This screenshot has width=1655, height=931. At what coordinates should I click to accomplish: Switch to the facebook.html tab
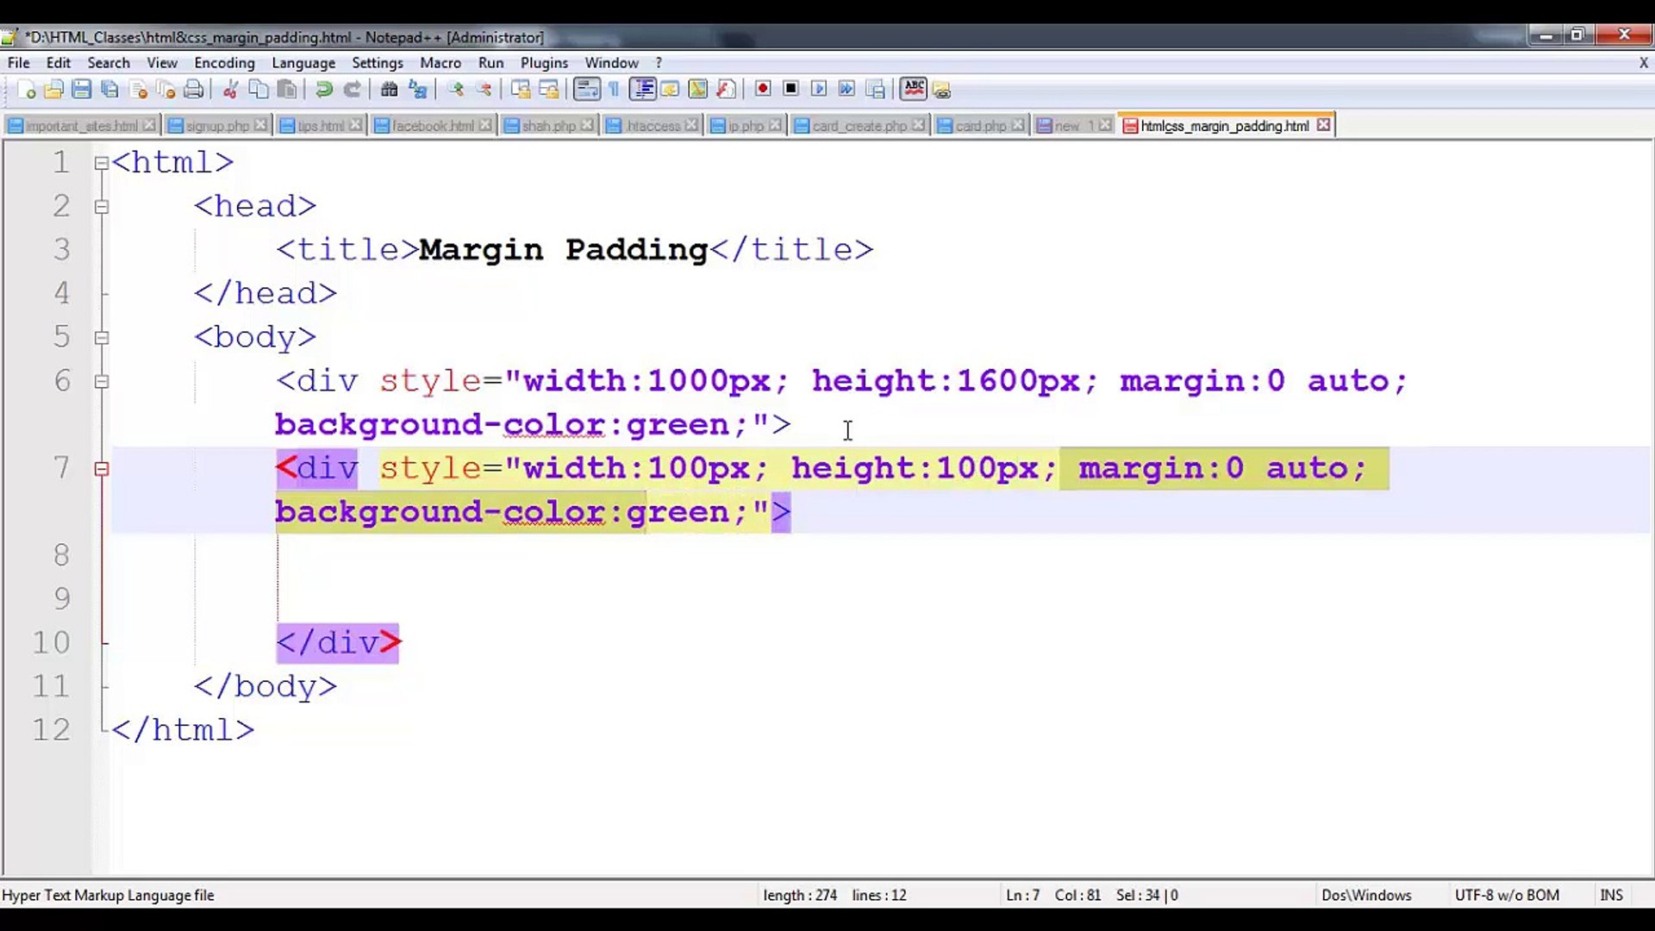click(431, 126)
